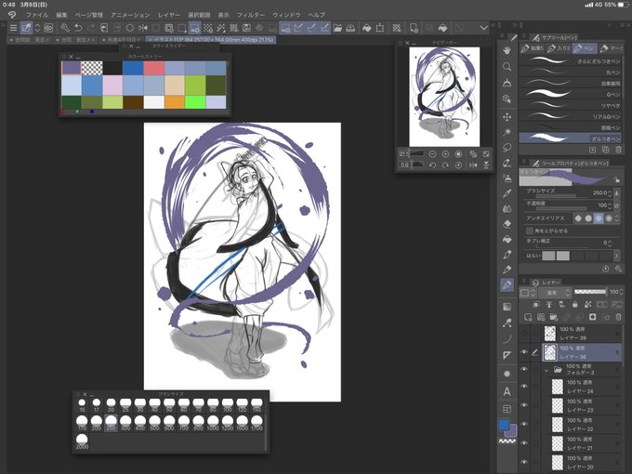Screen dimensions: 632x474
Task: Select the Operation object tool
Action: click(507, 99)
